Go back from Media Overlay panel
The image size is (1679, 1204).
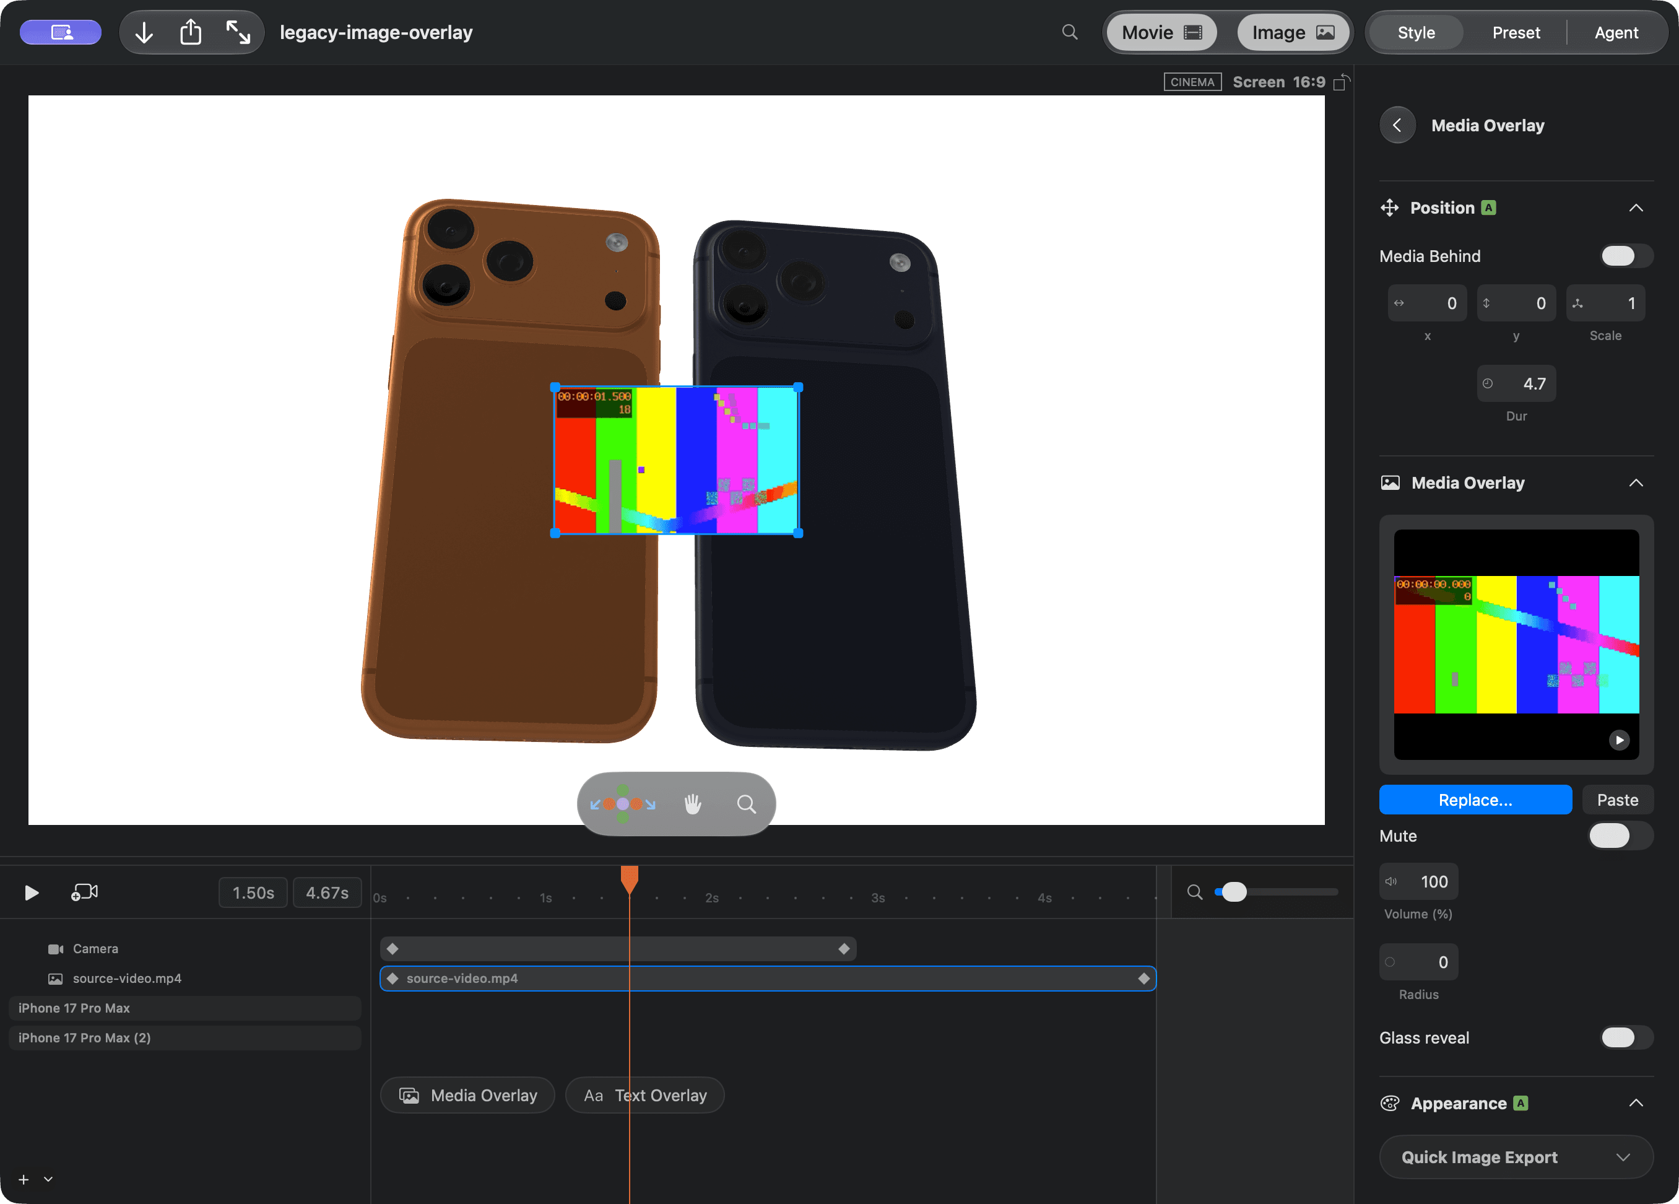point(1397,125)
